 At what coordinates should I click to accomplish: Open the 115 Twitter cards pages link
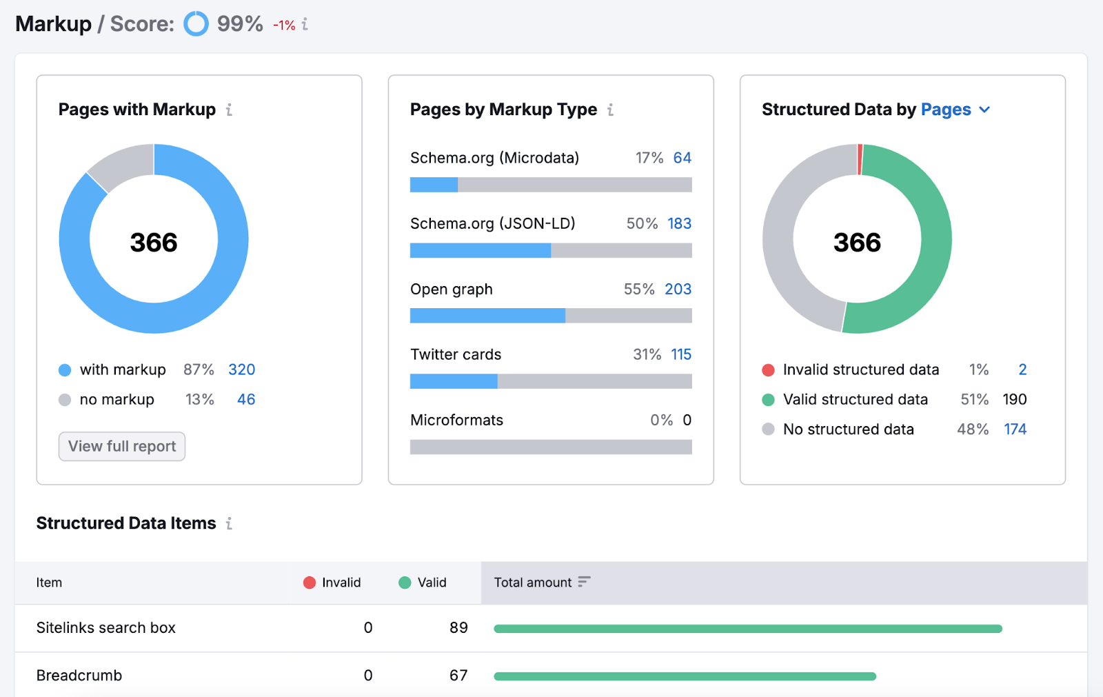(x=681, y=354)
